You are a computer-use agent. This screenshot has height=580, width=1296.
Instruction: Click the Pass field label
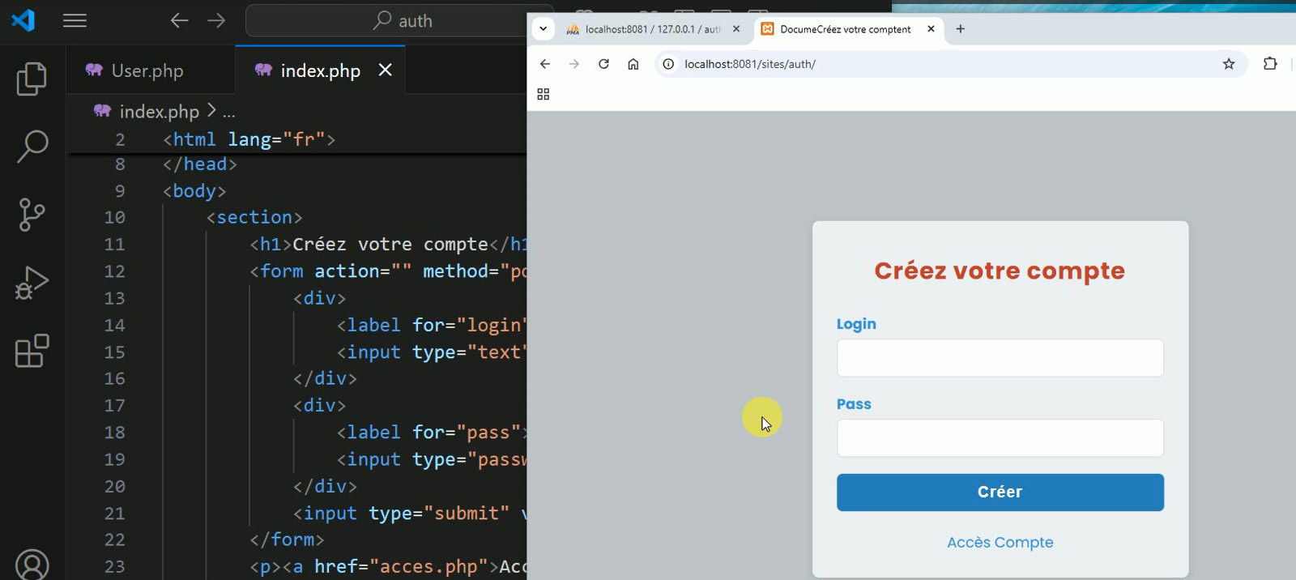point(854,404)
